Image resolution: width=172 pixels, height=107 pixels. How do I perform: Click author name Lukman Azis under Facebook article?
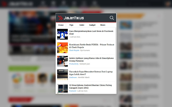(x=75, y=37)
